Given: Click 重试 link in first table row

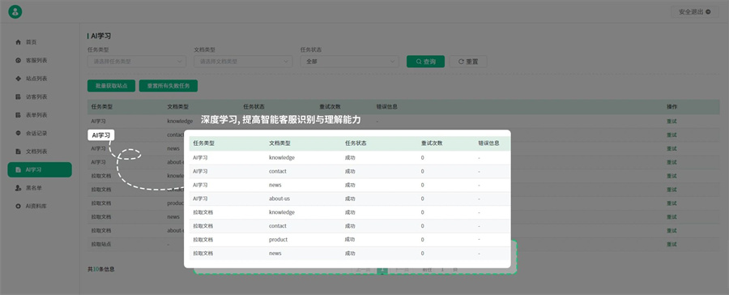Looking at the screenshot, I should tap(671, 121).
